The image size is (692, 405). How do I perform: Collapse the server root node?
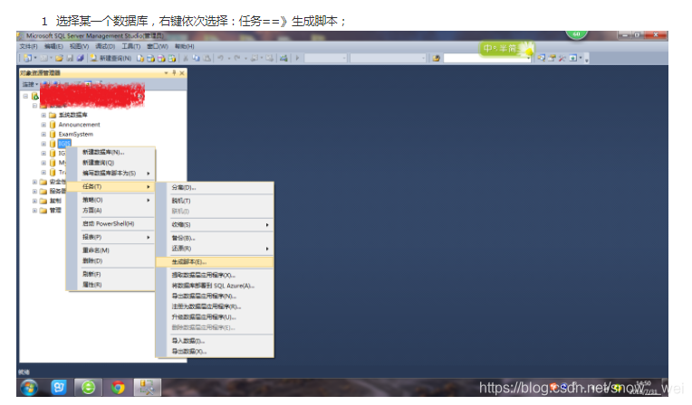(x=25, y=96)
